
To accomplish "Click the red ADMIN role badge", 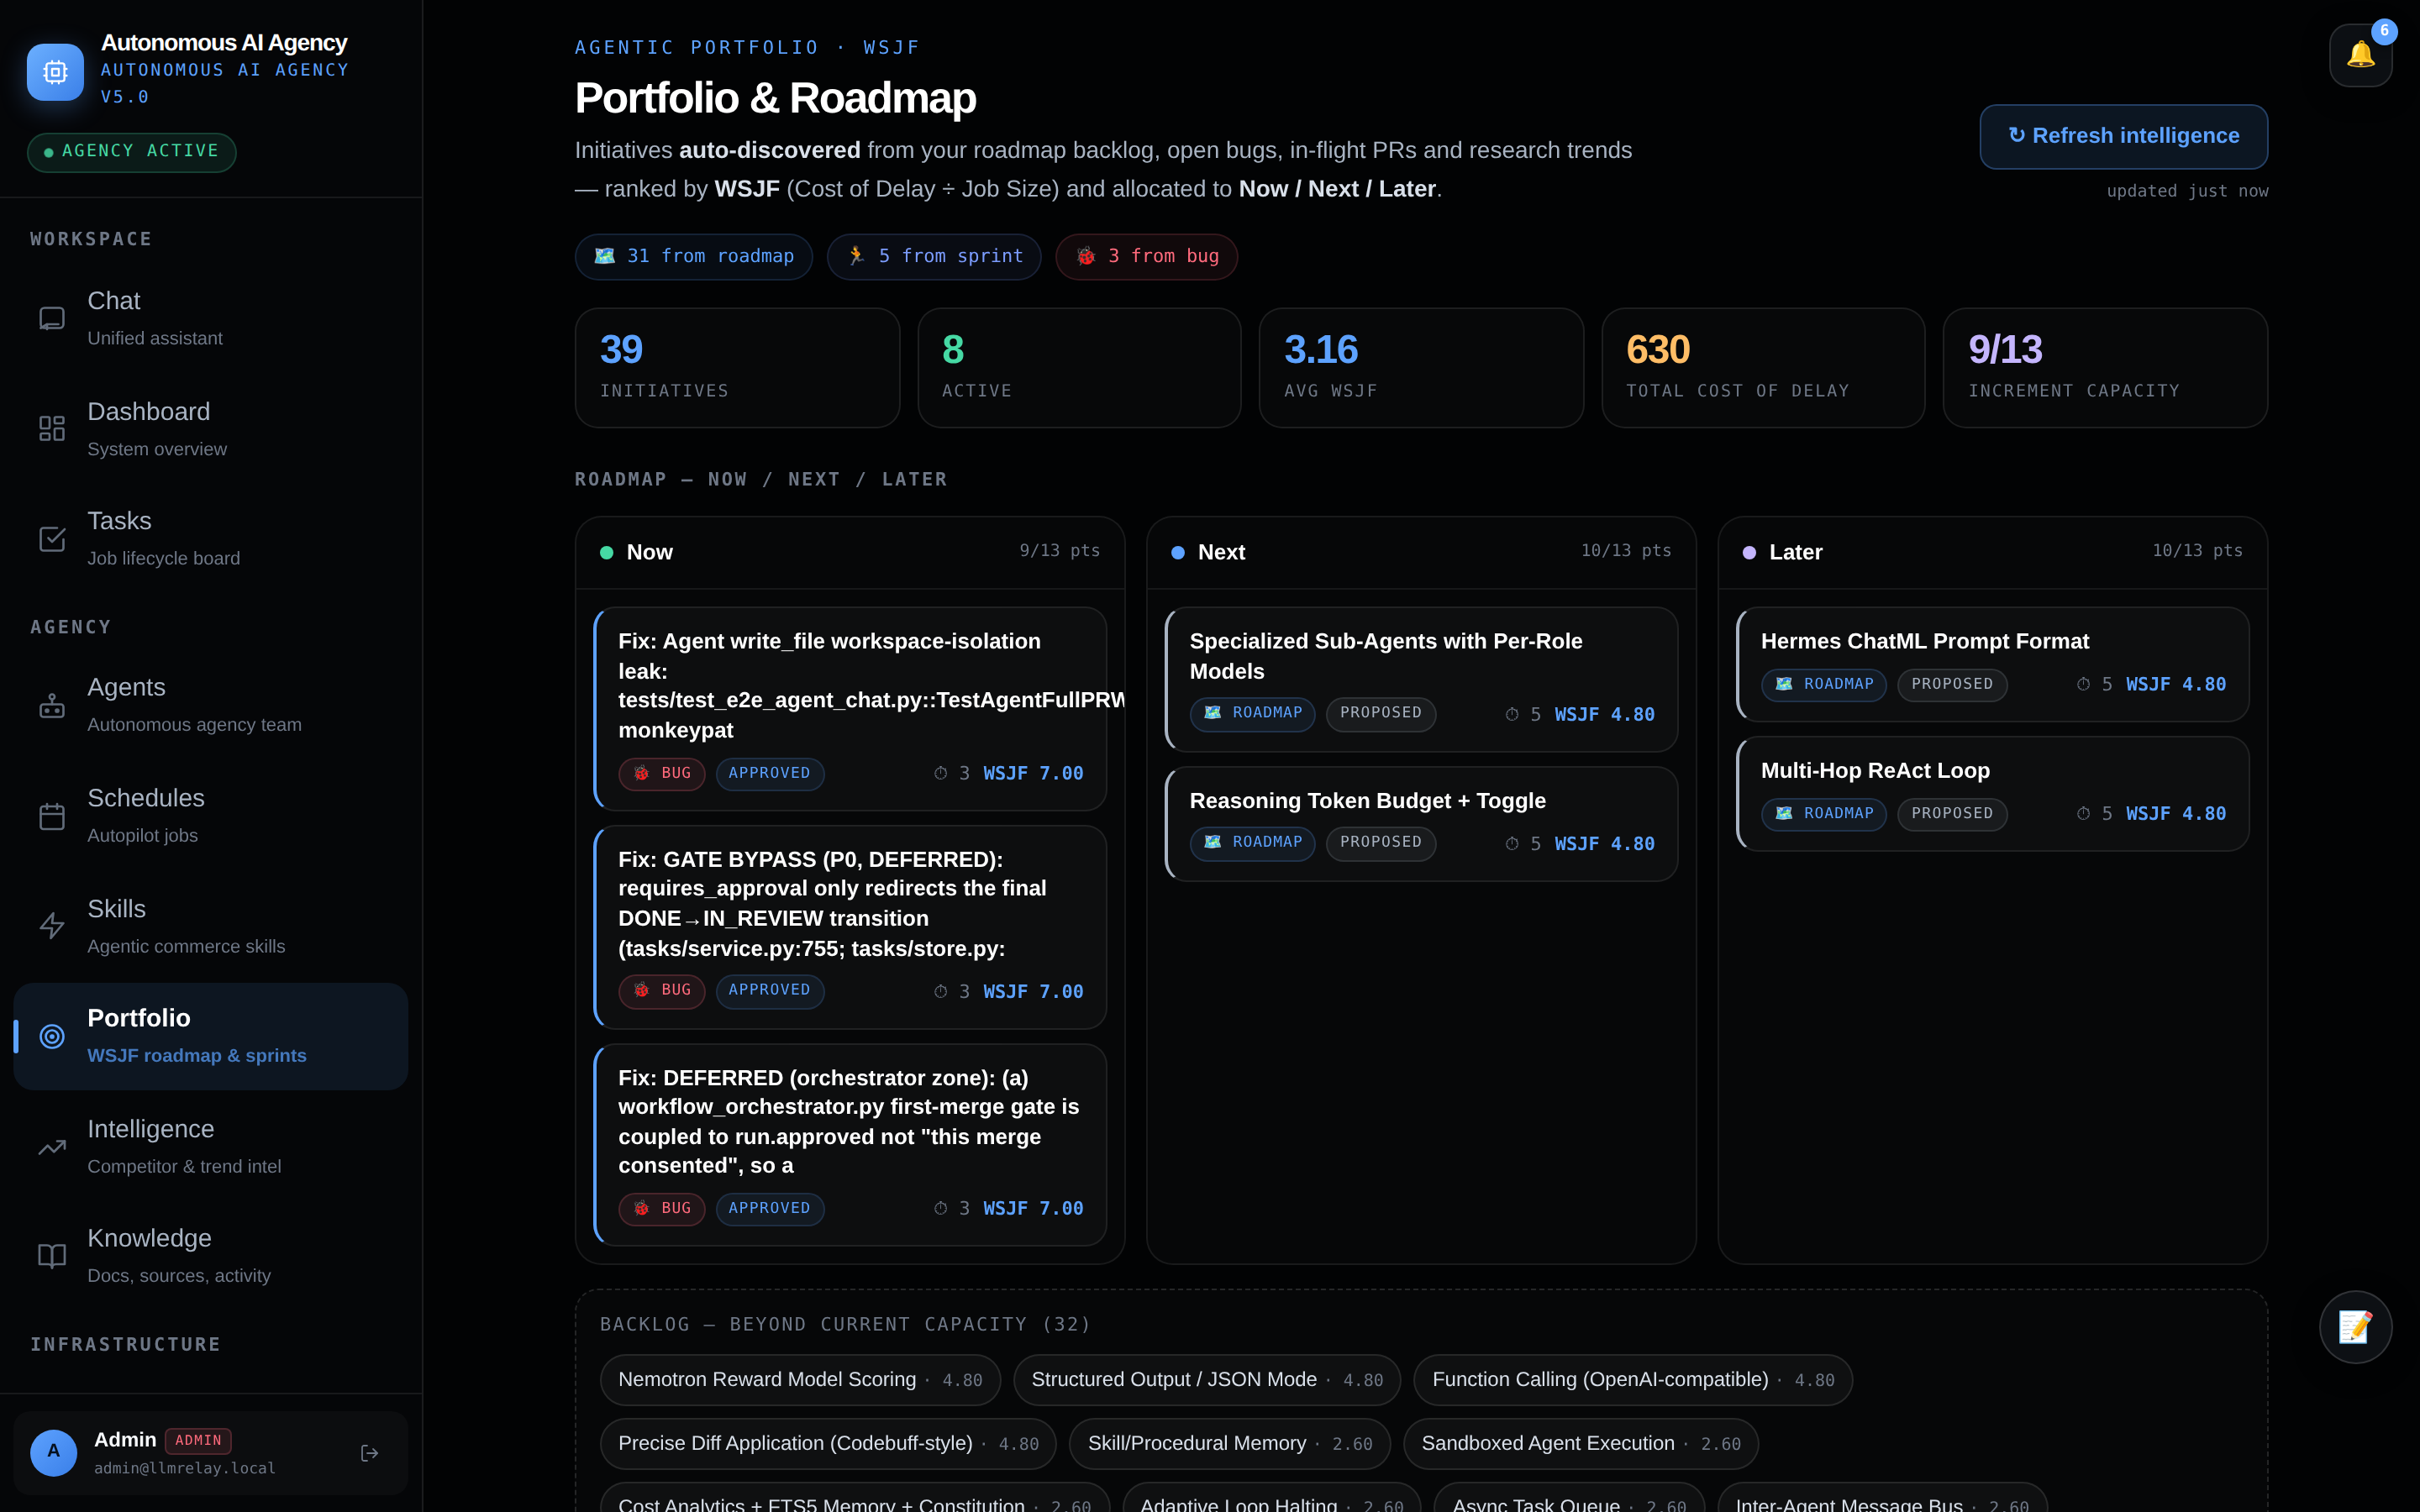I will [198, 1441].
